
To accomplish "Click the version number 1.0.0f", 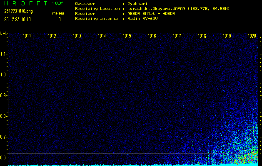I will pos(58,3).
